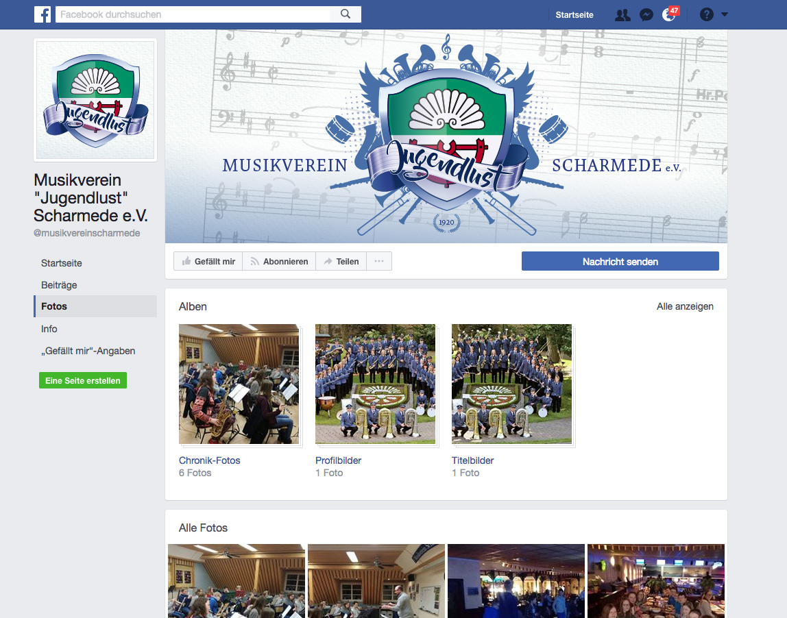
Task: Click Alle anzeigen link for albums
Action: (685, 306)
